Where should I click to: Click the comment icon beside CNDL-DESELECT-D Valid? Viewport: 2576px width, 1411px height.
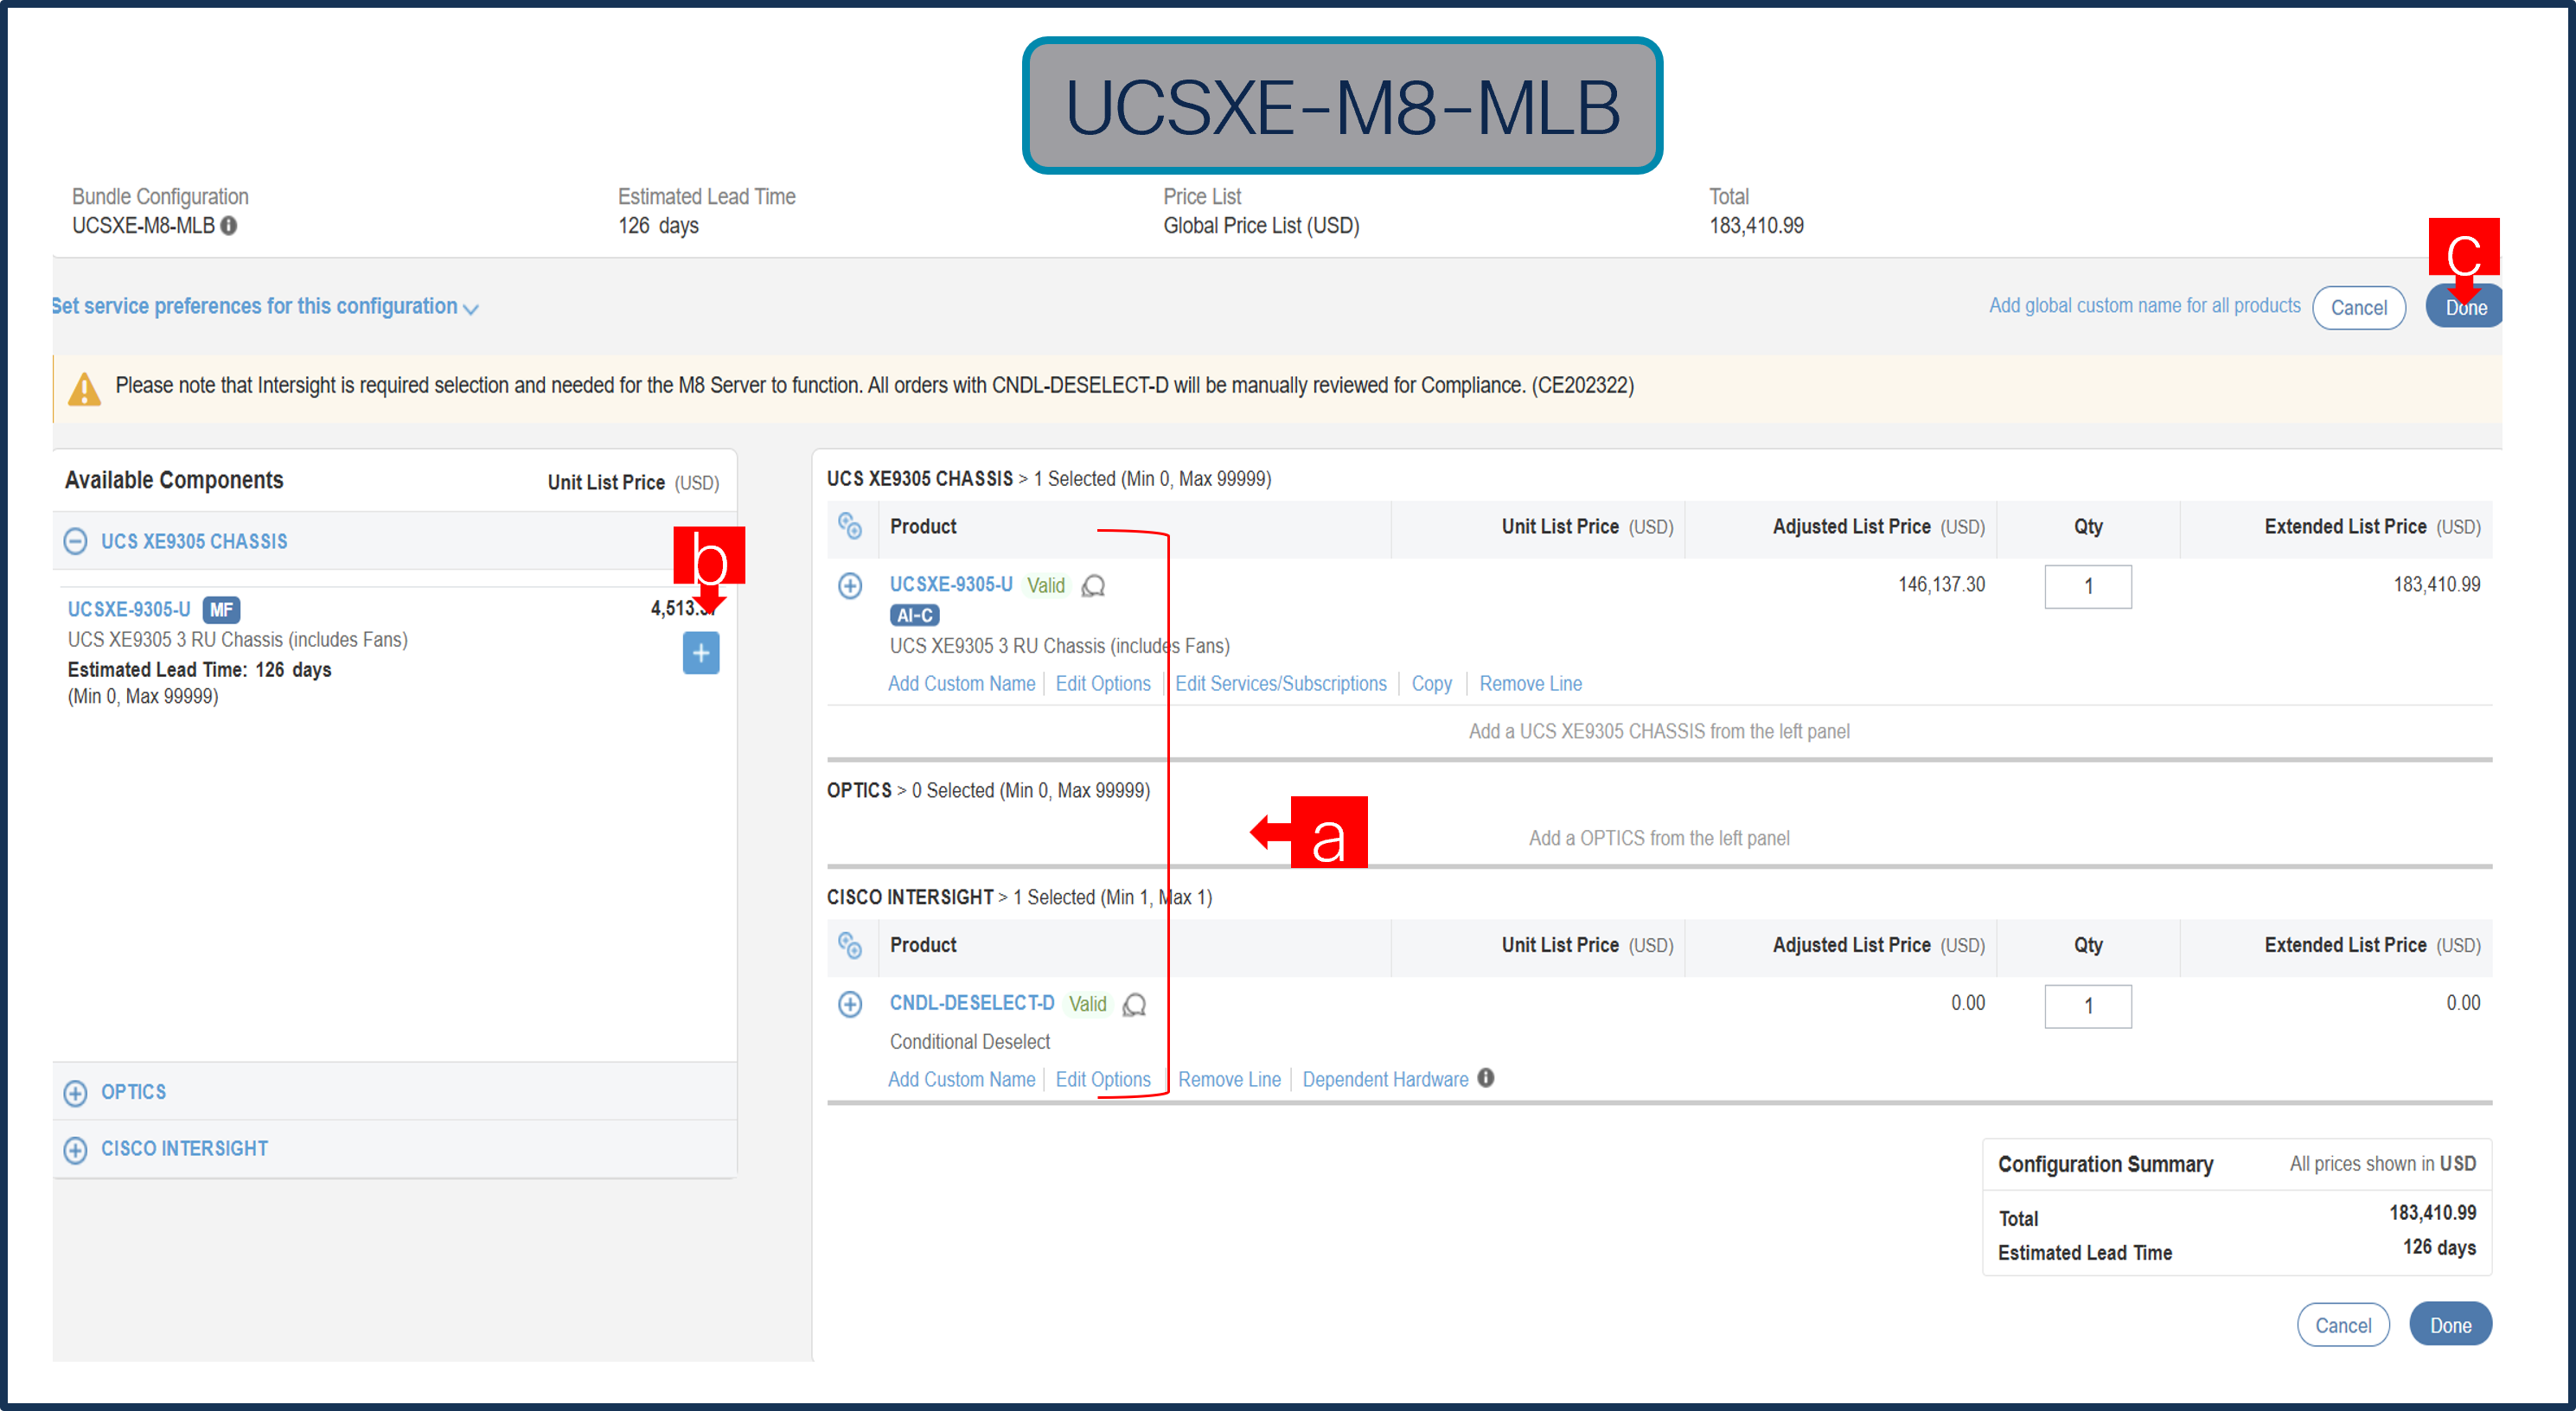(1135, 1004)
